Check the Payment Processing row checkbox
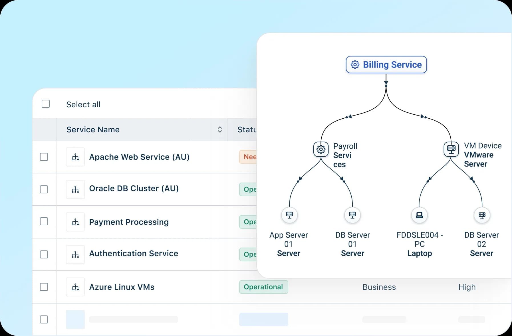512x336 pixels. click(44, 222)
